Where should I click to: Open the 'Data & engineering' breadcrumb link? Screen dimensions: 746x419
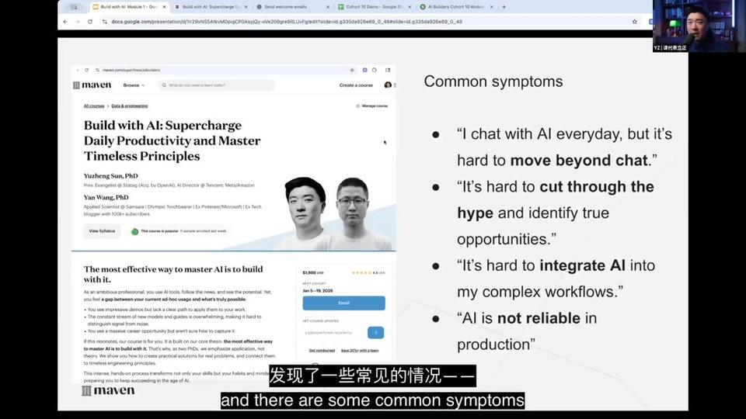click(130, 106)
